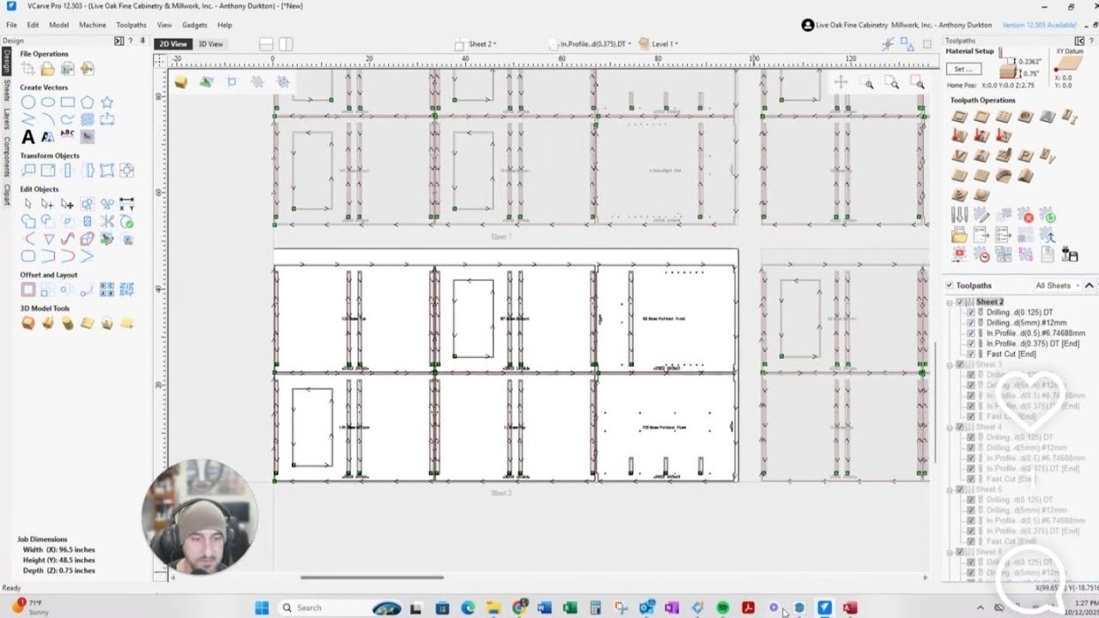Open the Job Setup icon in File Operations
Screen dimensions: 1099x618
click(28, 69)
